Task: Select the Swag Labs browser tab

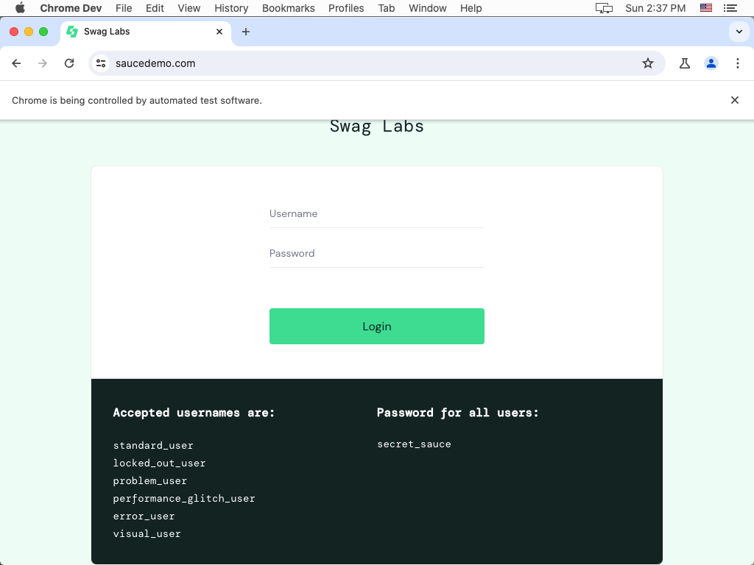Action: point(145,32)
